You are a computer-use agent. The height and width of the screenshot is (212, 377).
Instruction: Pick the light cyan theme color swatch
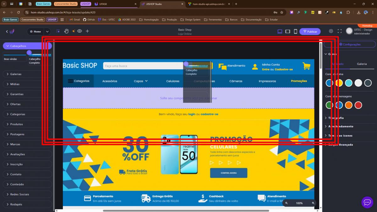point(348,83)
